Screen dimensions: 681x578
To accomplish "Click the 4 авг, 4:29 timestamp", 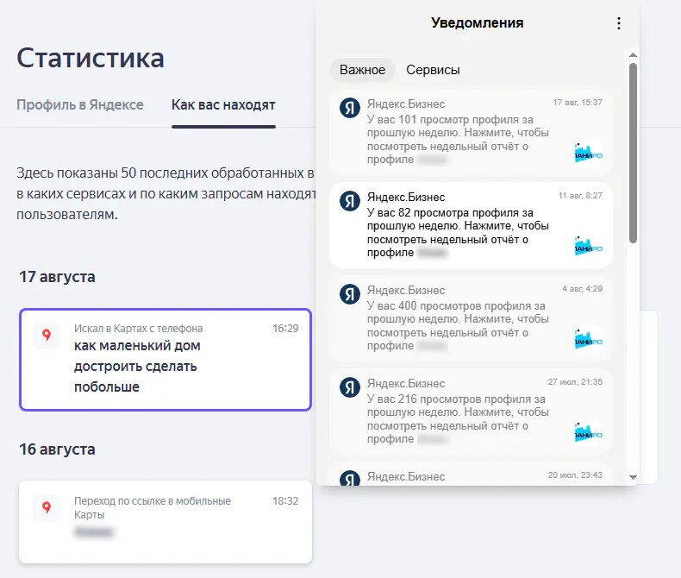I will 582,288.
